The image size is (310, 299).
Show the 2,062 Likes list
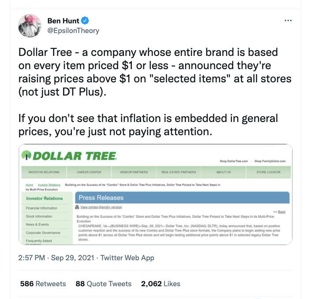[161, 284]
